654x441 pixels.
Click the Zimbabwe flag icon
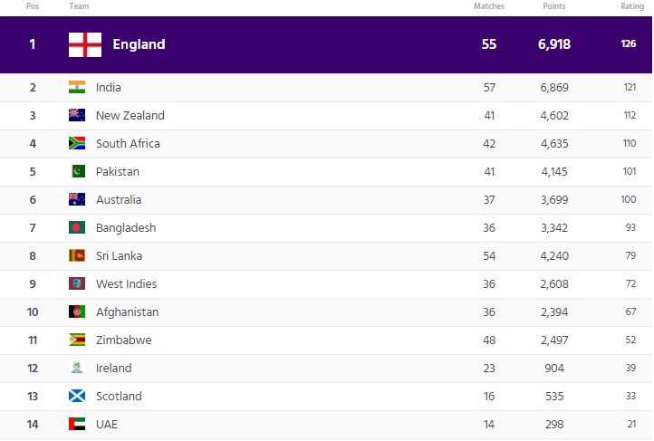[x=77, y=340]
